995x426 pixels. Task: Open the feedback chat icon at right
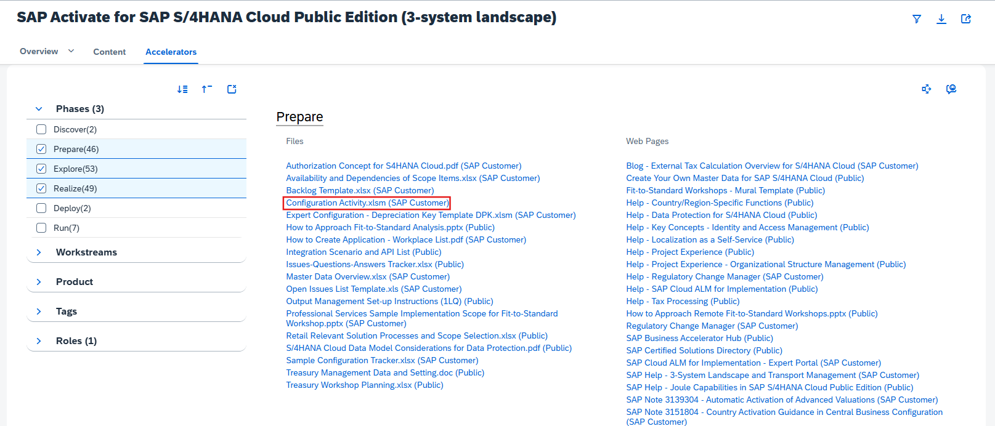(x=951, y=89)
